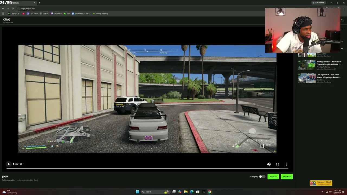Go to the Prev clip
This screenshot has width=347, height=195.
[x=273, y=177]
